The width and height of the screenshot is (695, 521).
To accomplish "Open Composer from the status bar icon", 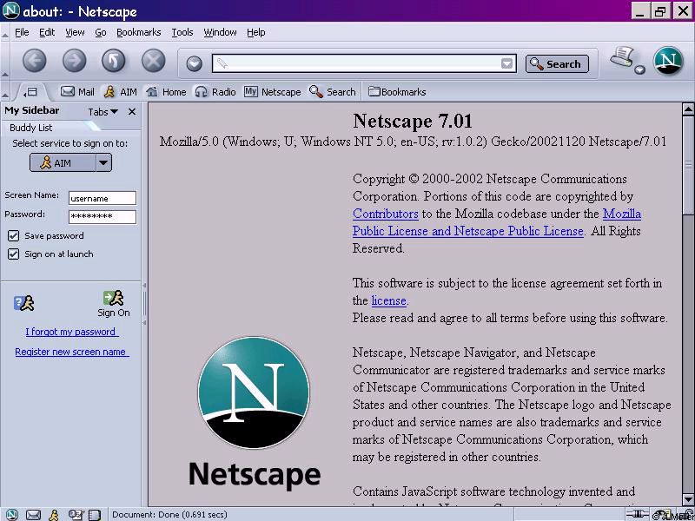I will 76,515.
